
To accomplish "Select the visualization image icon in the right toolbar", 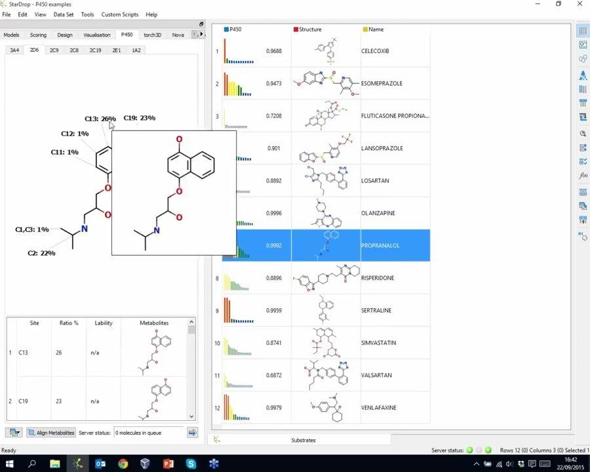I will (582, 44).
